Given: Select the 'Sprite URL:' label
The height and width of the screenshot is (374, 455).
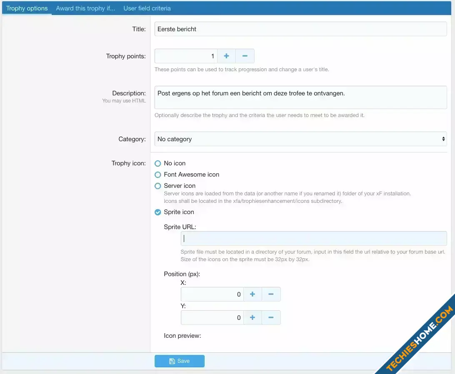Looking at the screenshot, I should [180, 227].
